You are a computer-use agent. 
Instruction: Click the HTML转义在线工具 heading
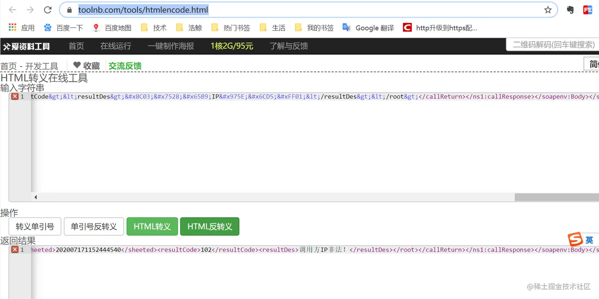point(44,78)
